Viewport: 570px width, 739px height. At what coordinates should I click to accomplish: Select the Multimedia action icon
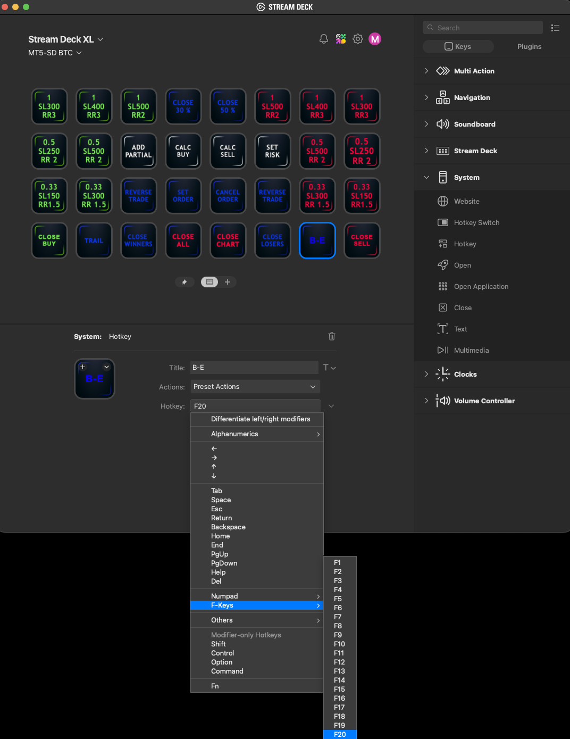click(x=442, y=350)
